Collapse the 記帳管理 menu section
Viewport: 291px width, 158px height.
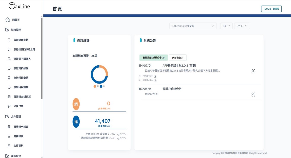[16, 30]
